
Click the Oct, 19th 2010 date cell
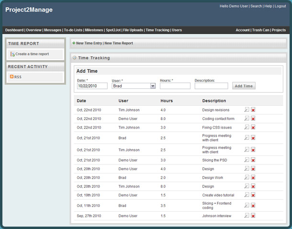88,195
